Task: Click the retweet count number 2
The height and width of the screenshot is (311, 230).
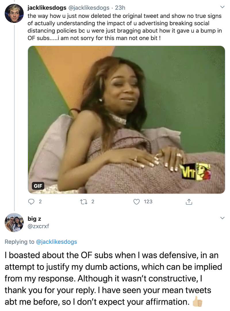Action: pos(93,202)
